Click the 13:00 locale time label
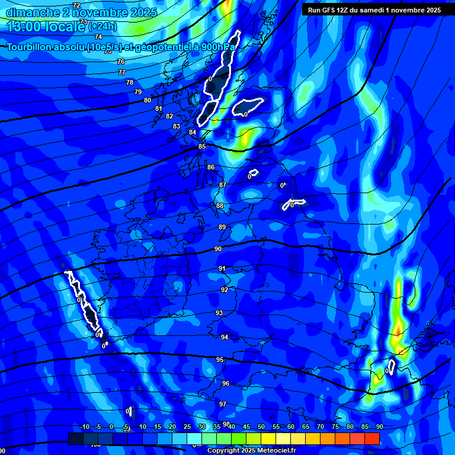 point(46,26)
